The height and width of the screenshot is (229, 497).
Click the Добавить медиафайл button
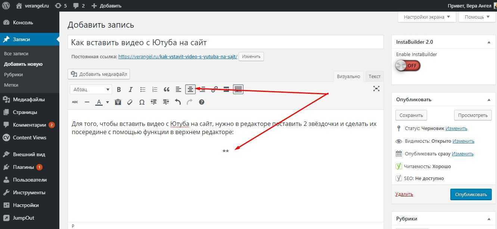point(99,74)
